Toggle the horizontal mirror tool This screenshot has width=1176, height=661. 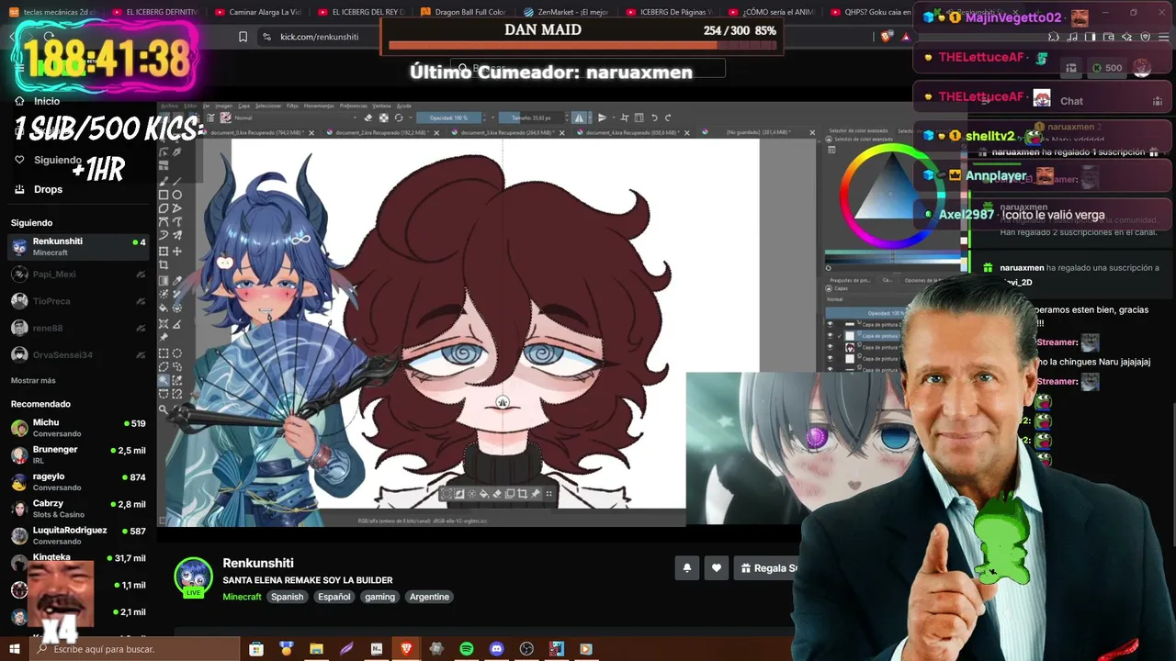(579, 118)
